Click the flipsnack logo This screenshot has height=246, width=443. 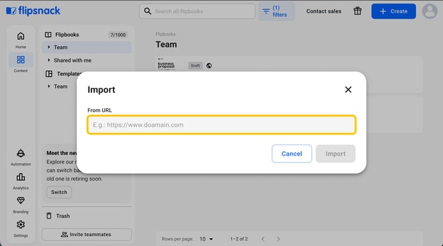33,11
